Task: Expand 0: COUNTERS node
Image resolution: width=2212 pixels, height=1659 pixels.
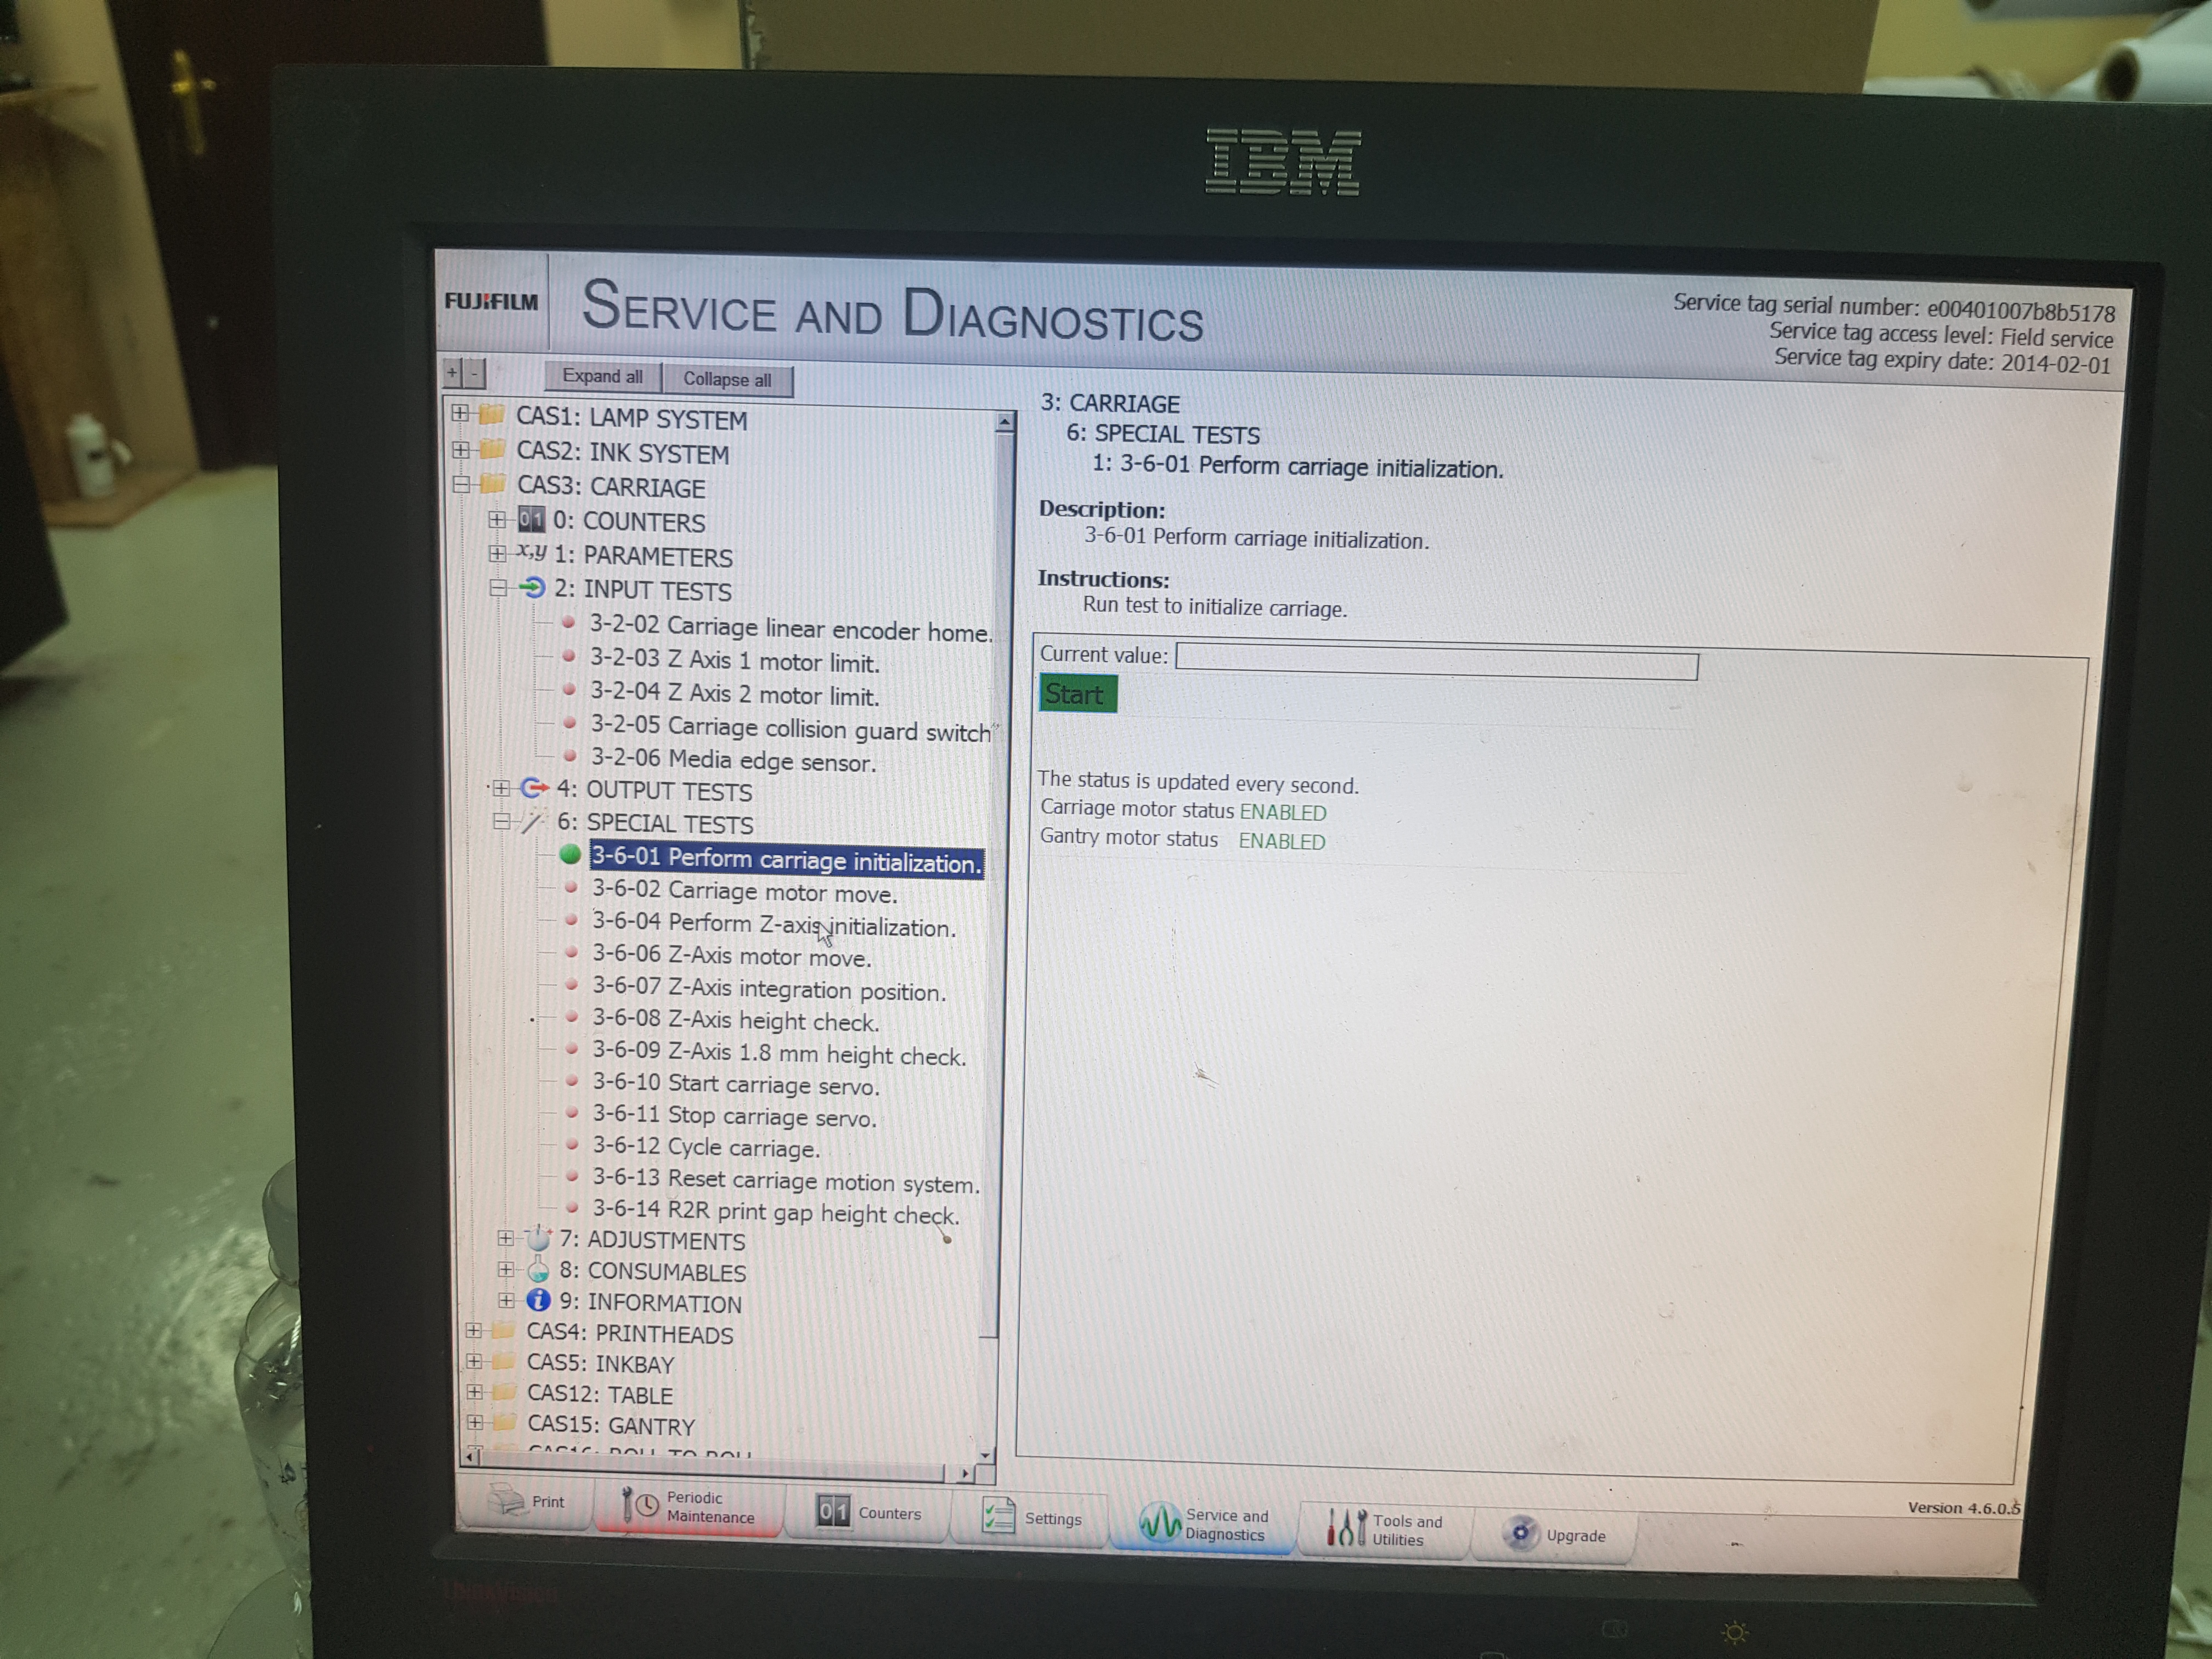Action: (x=497, y=519)
